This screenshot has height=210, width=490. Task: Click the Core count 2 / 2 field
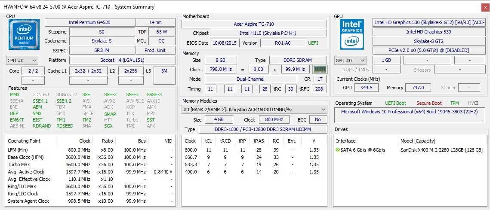(x=33, y=71)
